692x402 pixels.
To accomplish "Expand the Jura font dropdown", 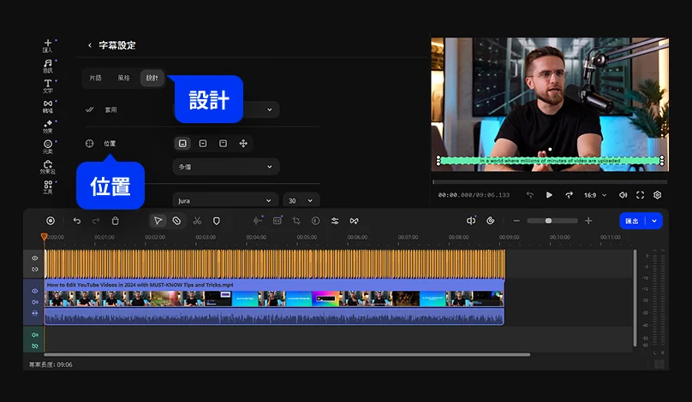I will 225,200.
